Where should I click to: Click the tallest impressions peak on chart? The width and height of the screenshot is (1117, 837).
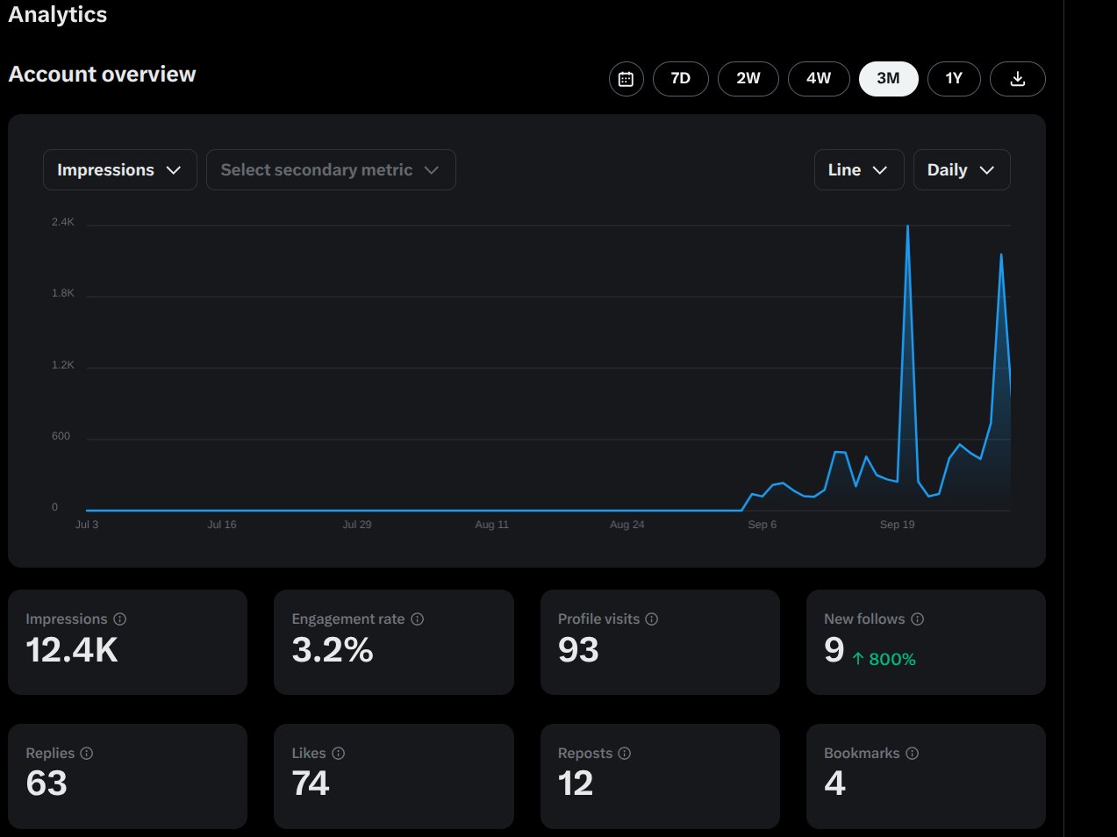(907, 228)
